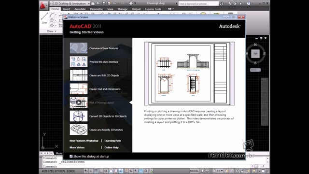
Task: Toggle Polar Tracking in the status bar
Action: [106, 171]
